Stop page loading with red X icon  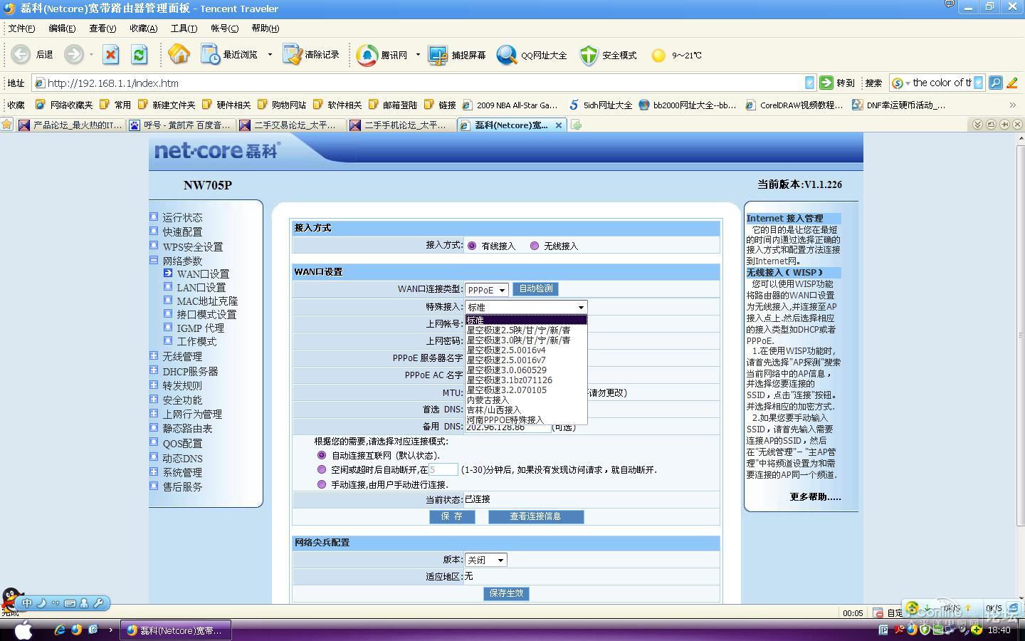110,55
